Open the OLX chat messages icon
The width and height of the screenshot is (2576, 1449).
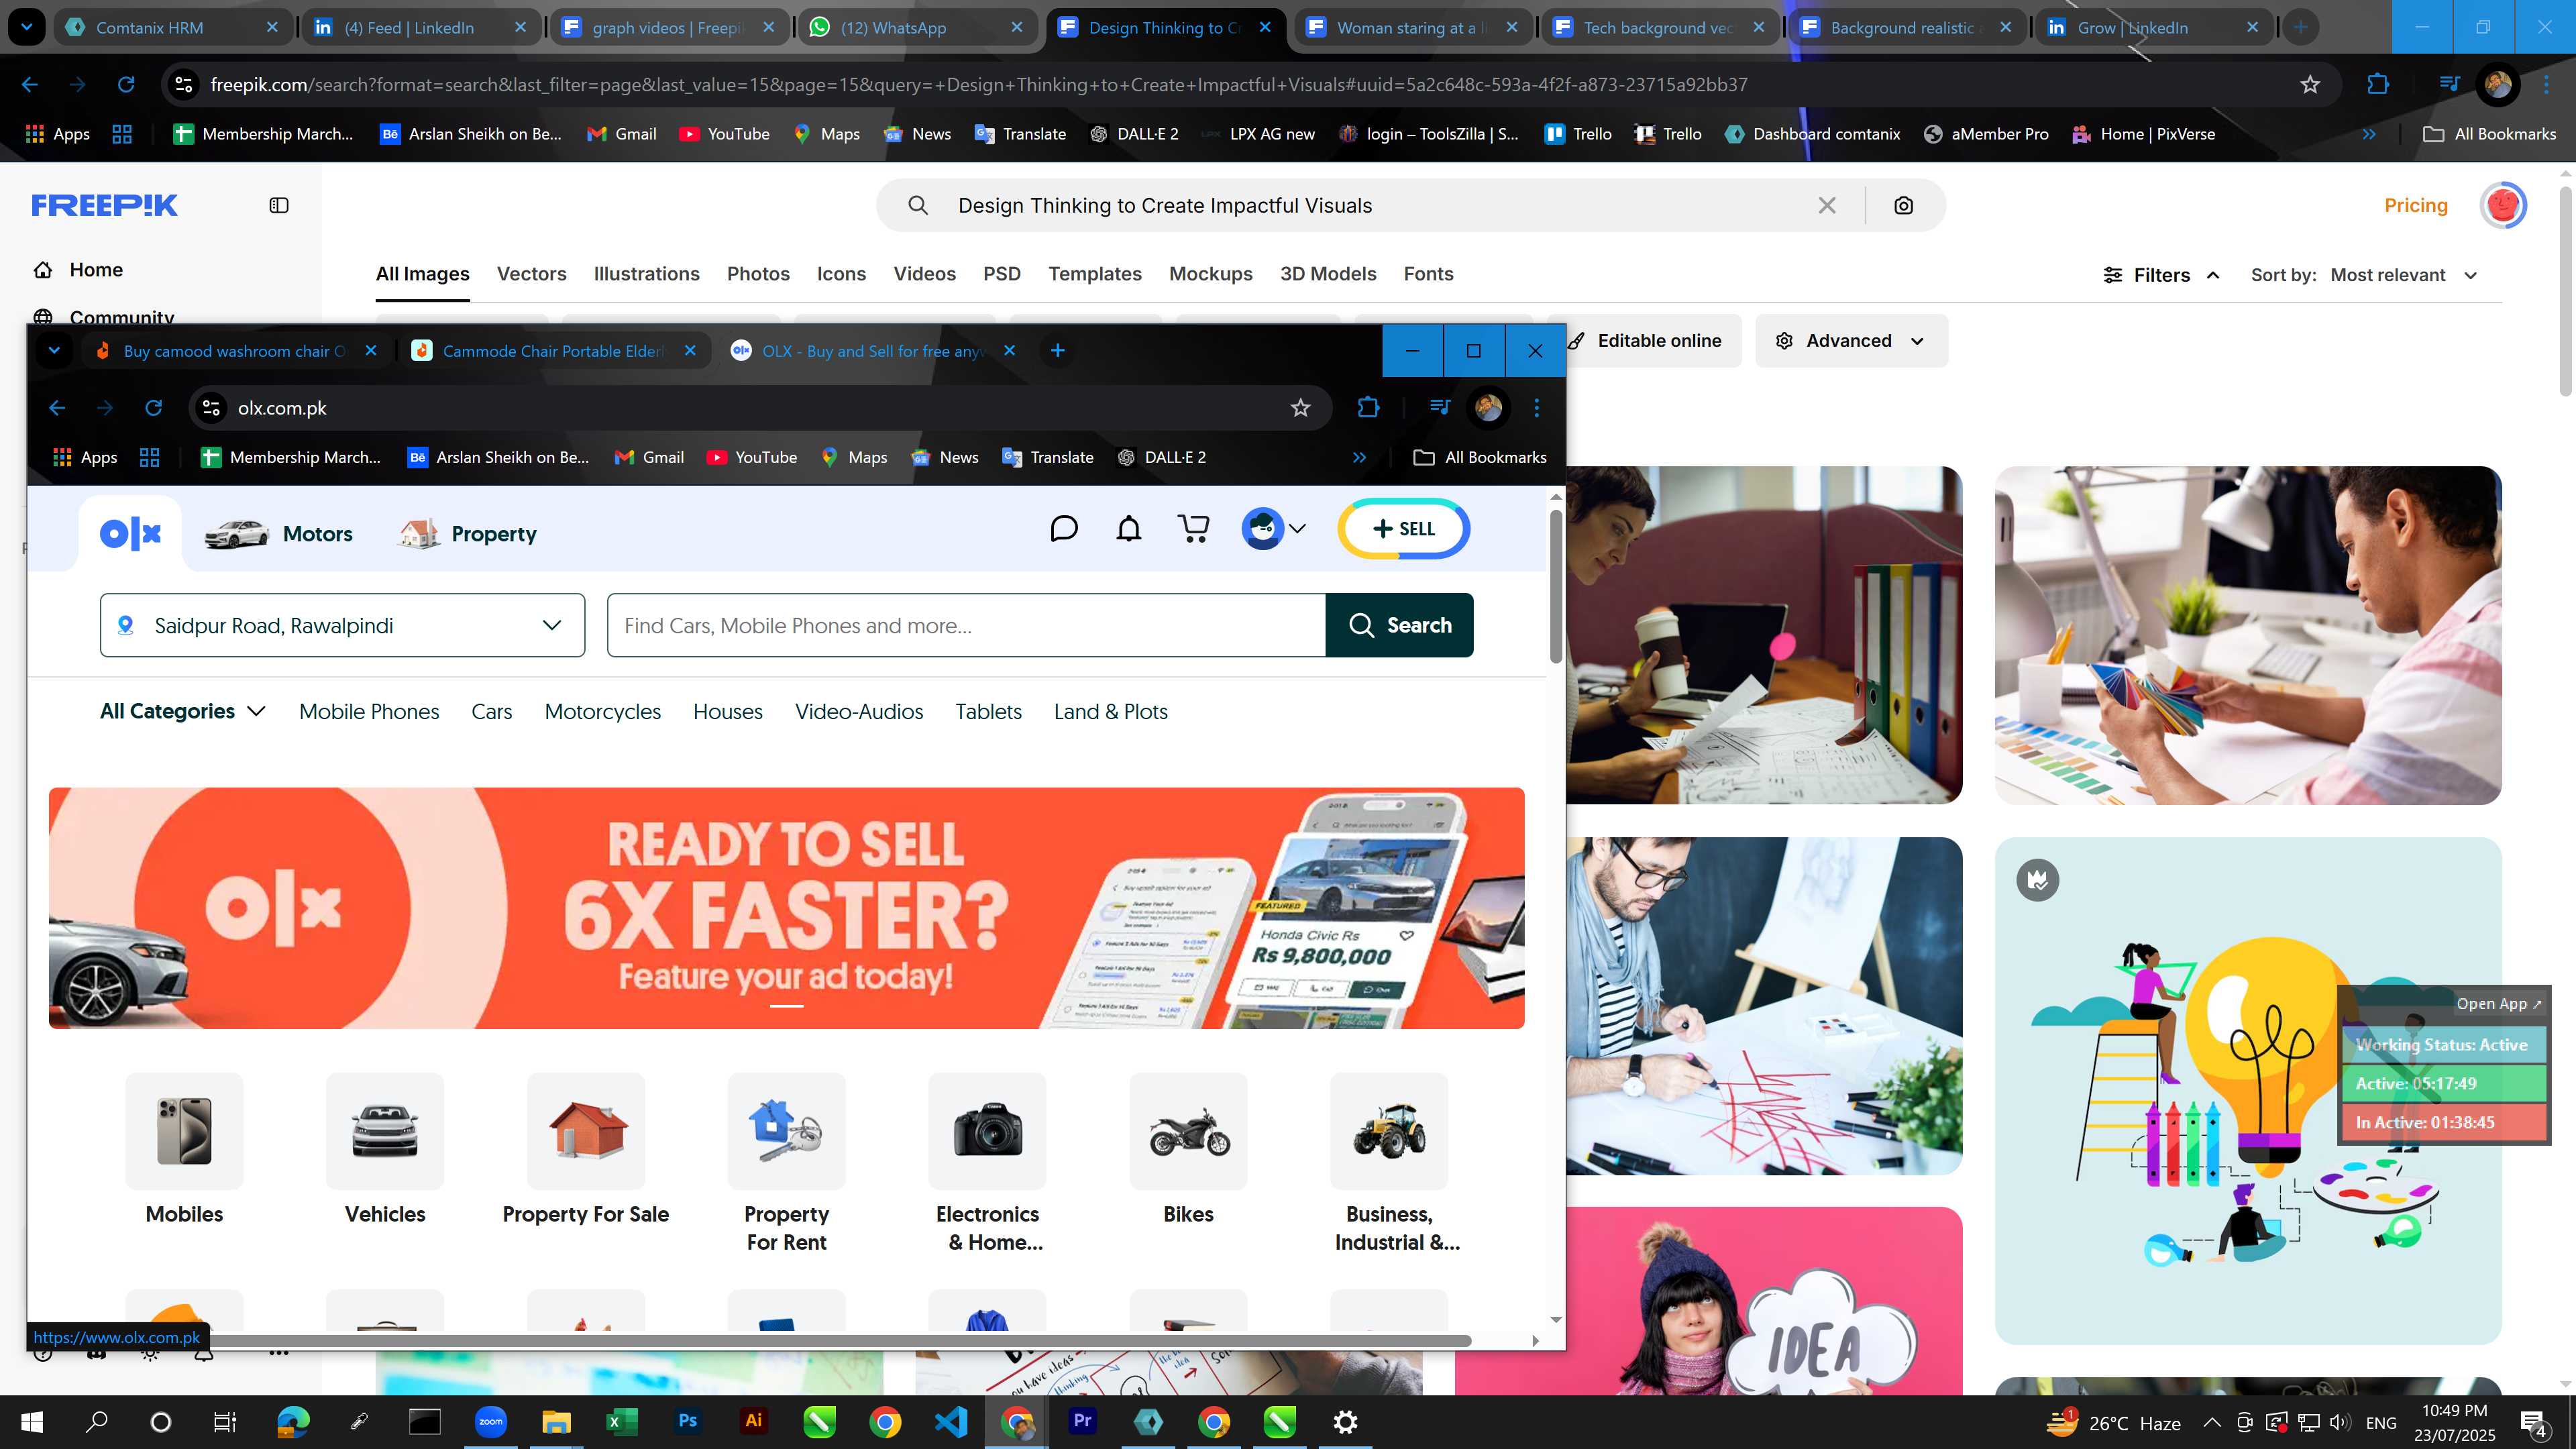pos(1064,528)
